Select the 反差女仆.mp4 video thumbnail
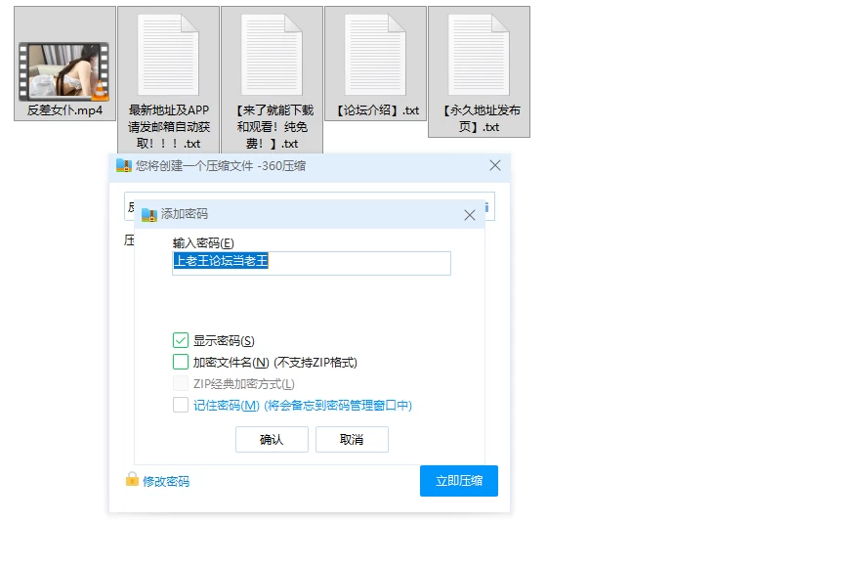Viewport: 841px width, 566px height. pyautogui.click(x=64, y=72)
